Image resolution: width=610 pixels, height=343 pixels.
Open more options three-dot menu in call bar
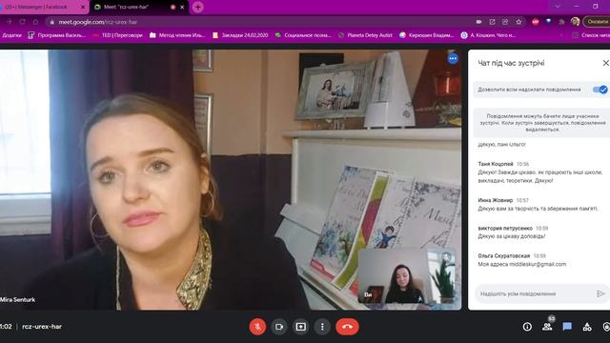[322, 327]
